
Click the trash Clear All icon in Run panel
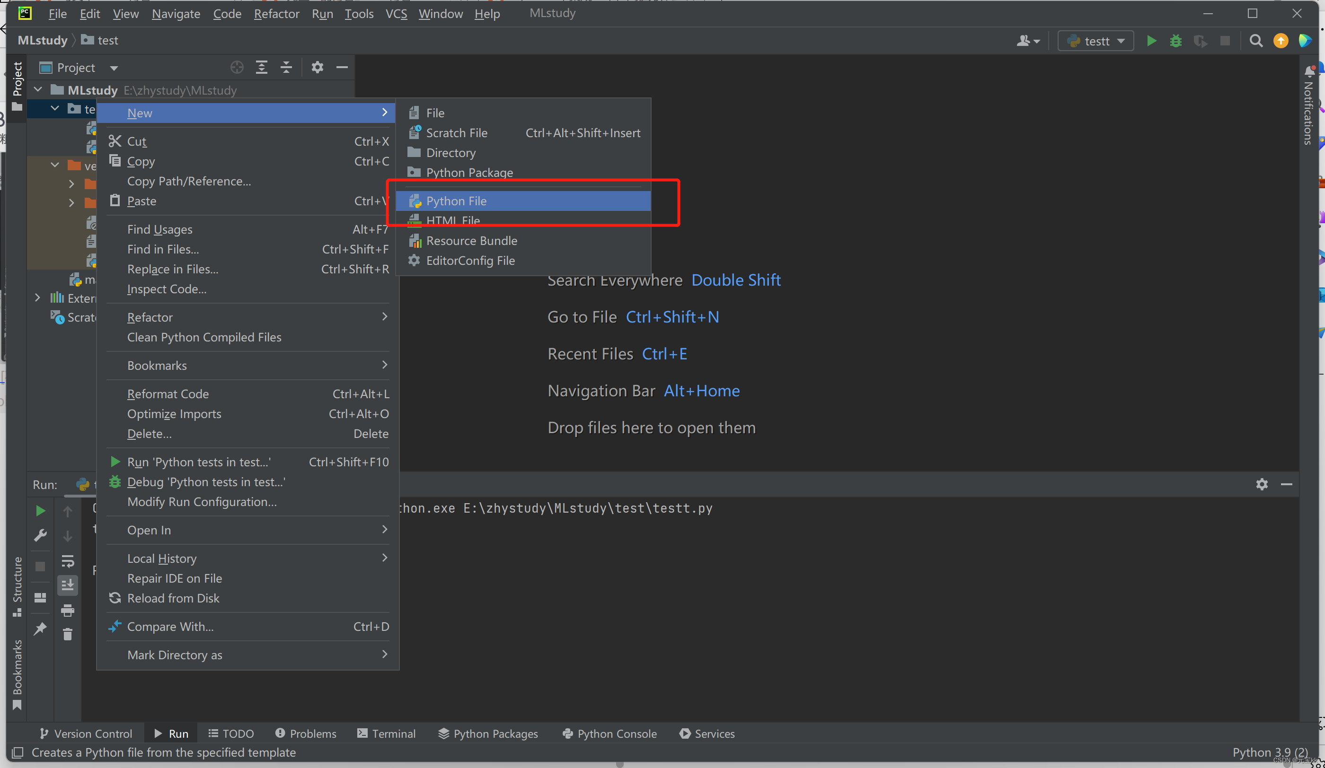67,635
